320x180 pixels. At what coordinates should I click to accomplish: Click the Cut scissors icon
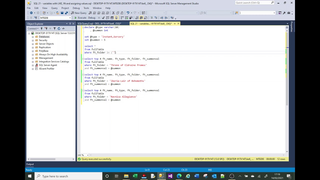113,13
